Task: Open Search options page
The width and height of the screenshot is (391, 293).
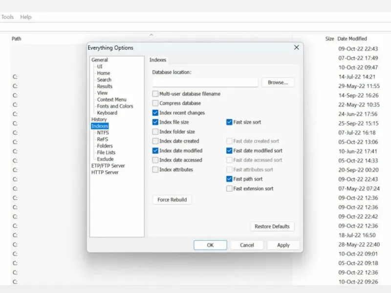Action: coord(104,80)
